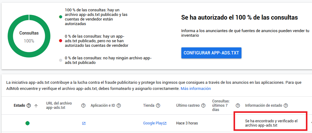
Task: Click the red legend entry for unauthorized accounts
Action: pos(94,41)
